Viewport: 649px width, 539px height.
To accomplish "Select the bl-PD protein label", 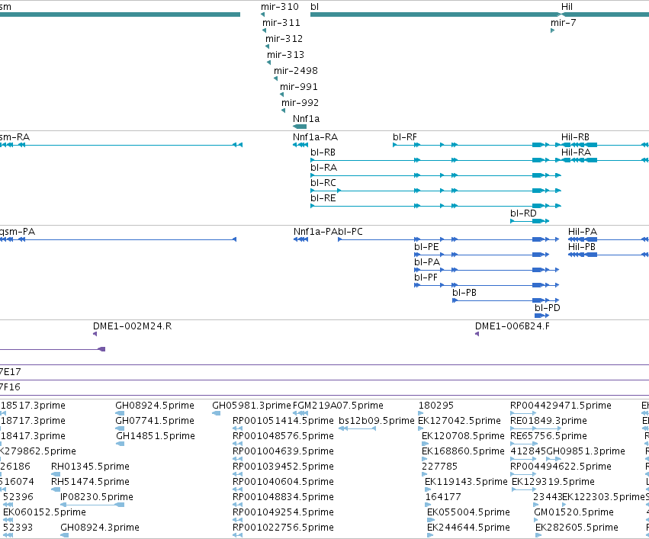I will [x=548, y=308].
